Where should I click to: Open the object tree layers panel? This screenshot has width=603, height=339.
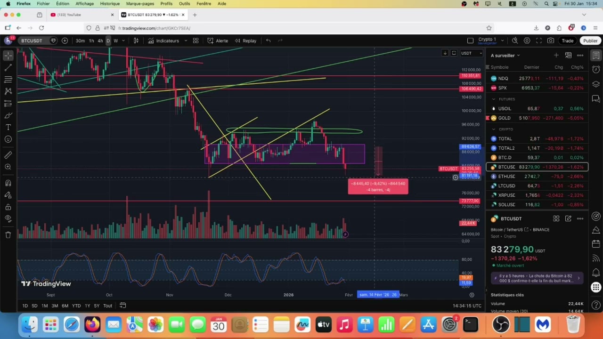pyautogui.click(x=596, y=84)
